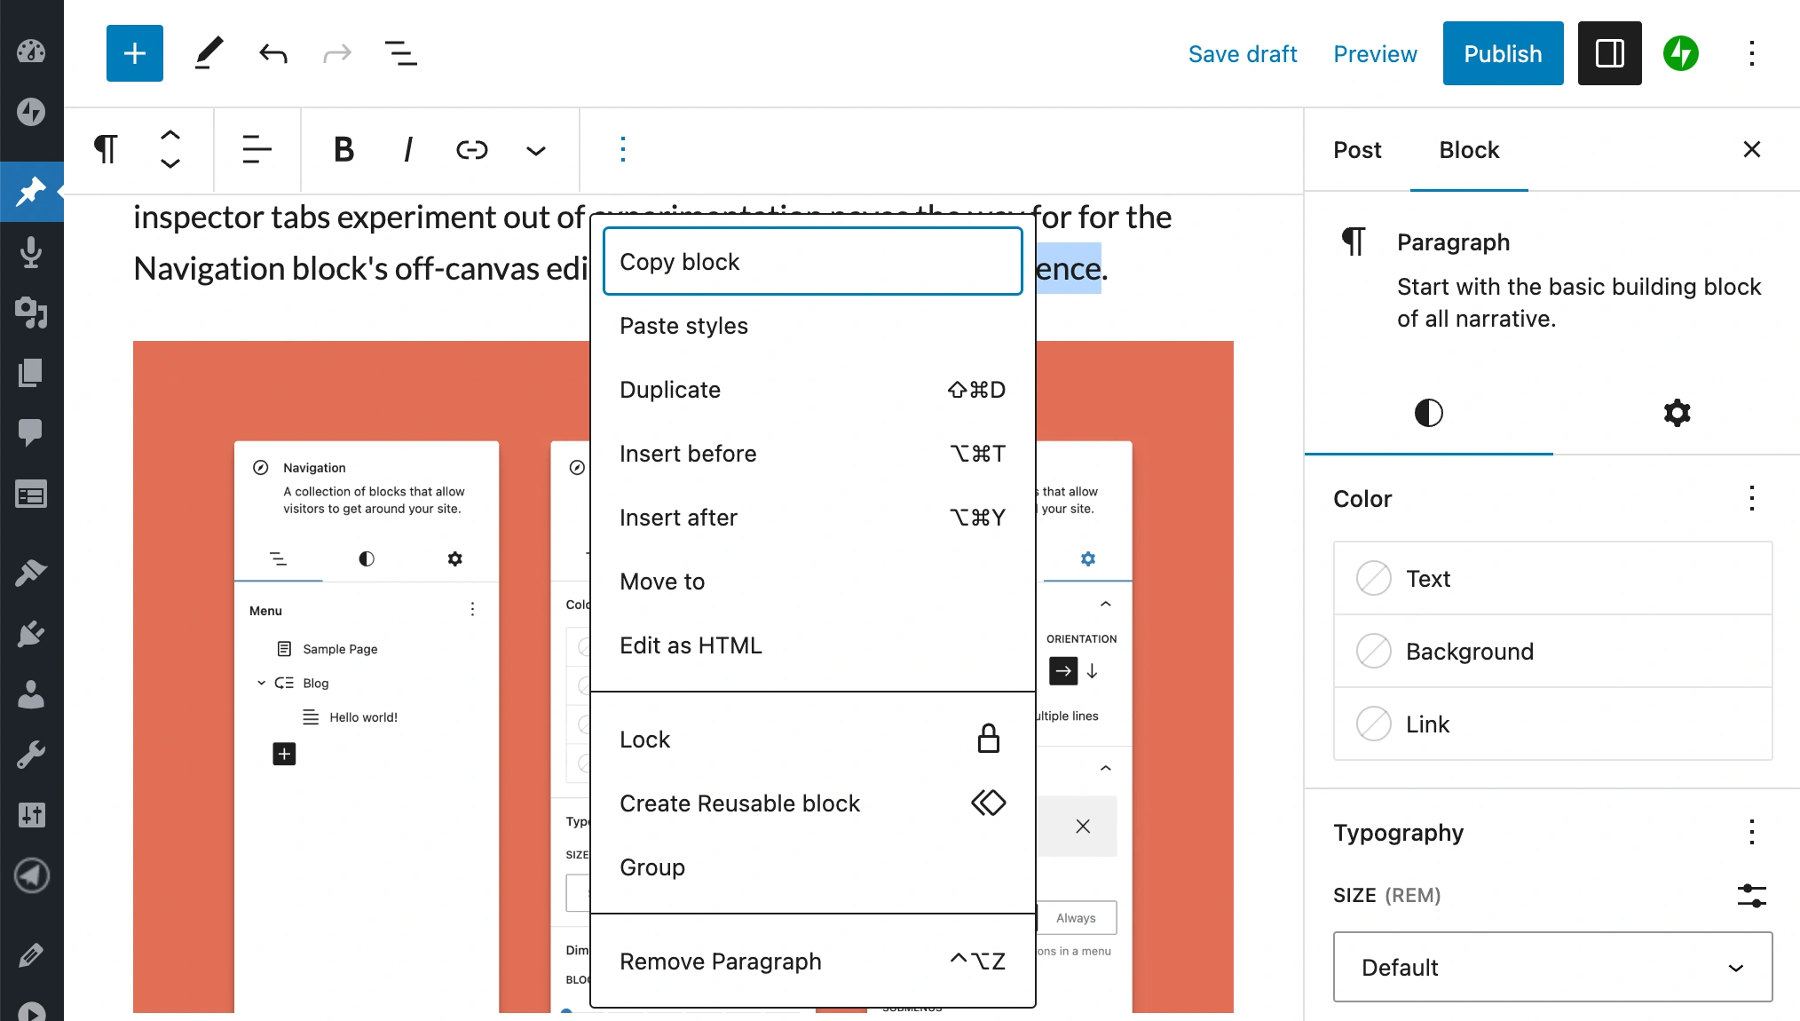Open the document overview list view
The height and width of the screenshot is (1021, 1800).
[400, 53]
